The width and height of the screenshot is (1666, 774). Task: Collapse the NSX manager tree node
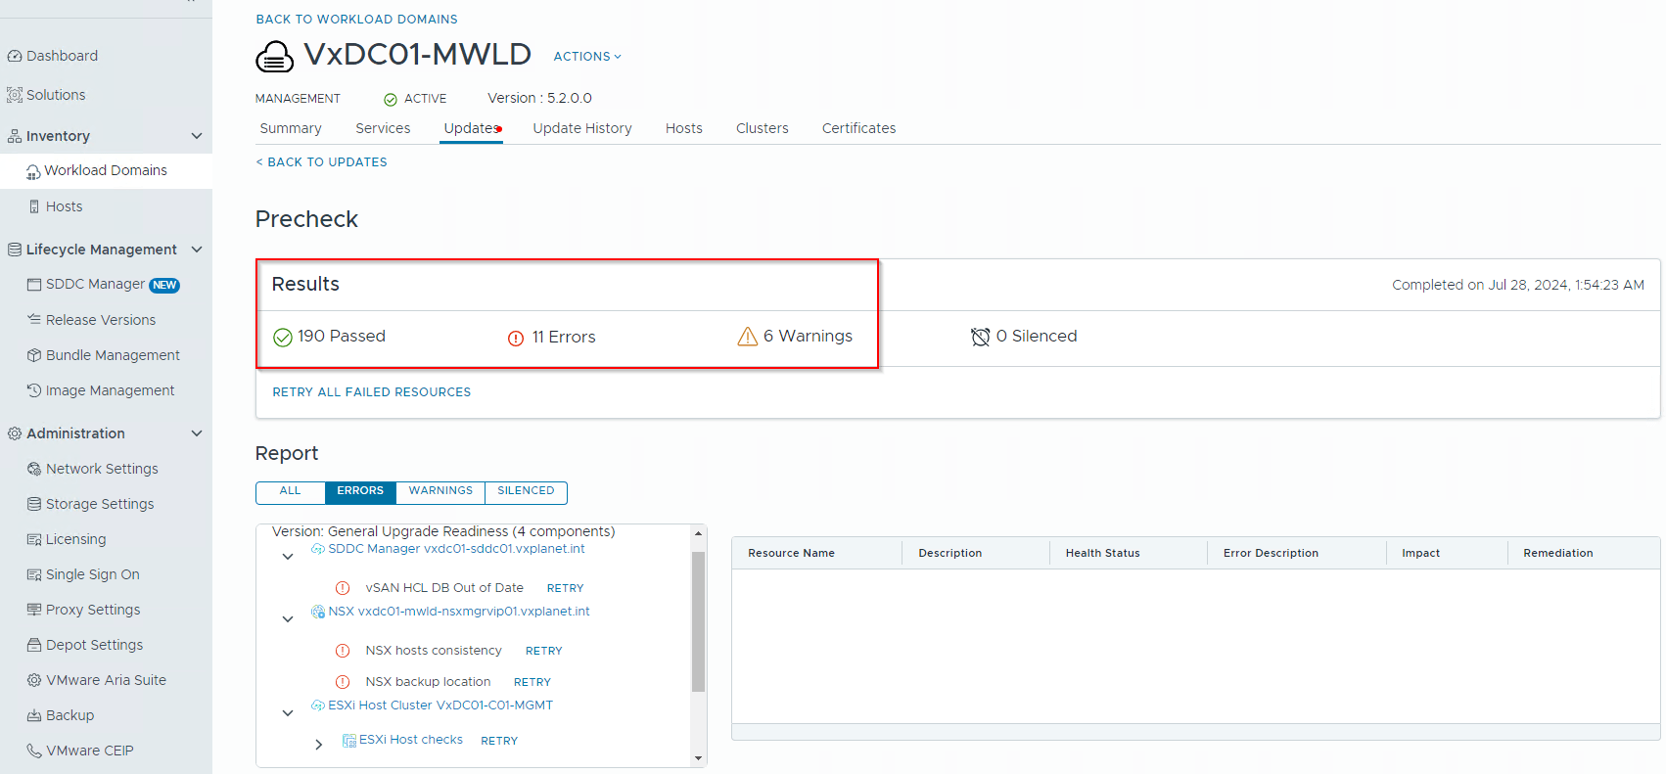tap(288, 619)
